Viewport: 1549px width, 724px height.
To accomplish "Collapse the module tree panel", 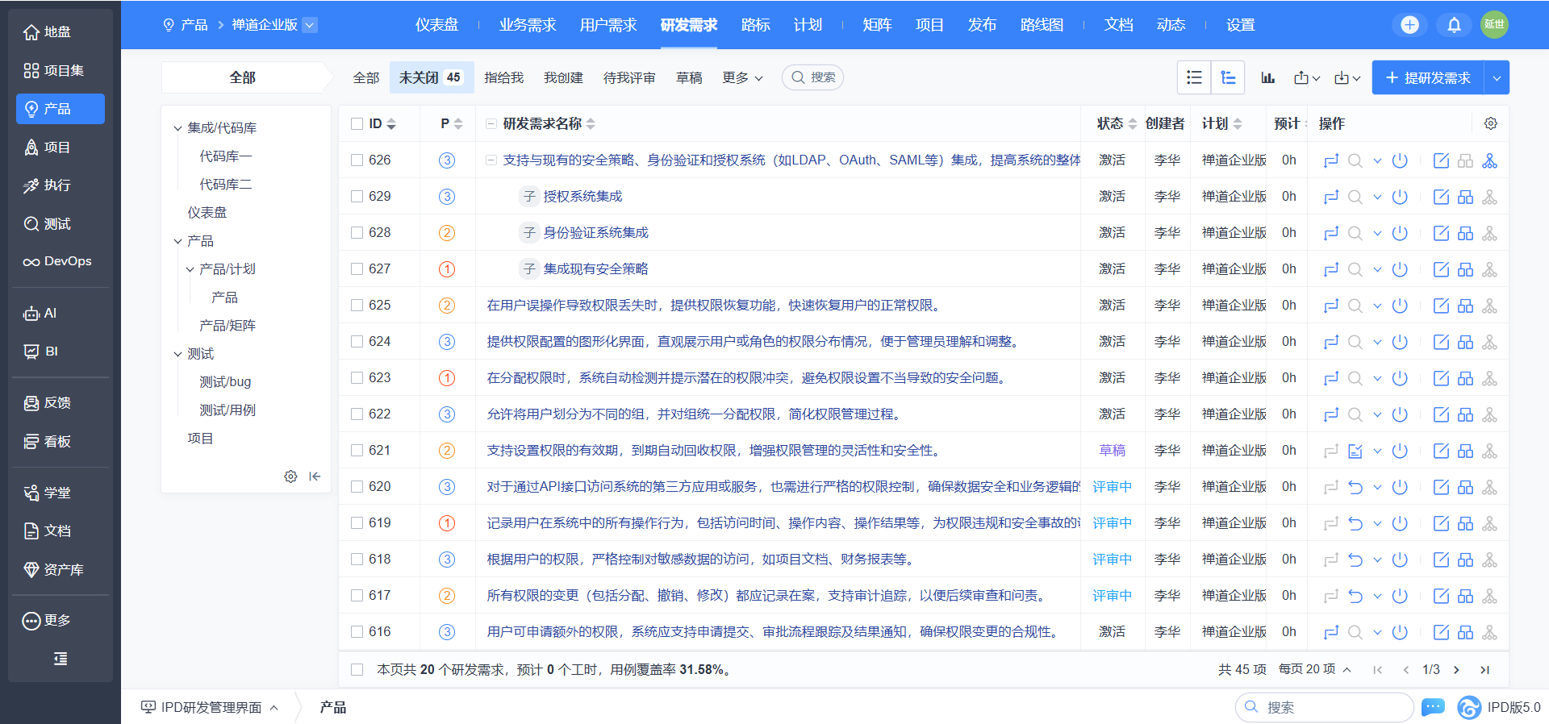I will pos(315,476).
